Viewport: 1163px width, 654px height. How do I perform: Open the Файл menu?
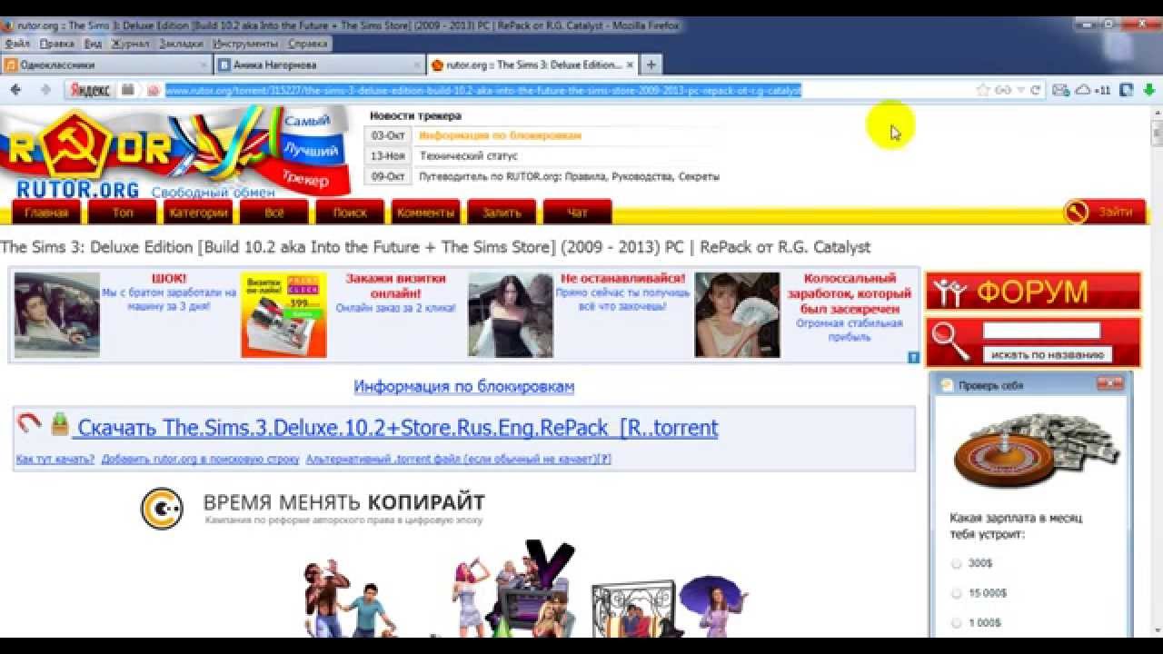pyautogui.click(x=17, y=43)
